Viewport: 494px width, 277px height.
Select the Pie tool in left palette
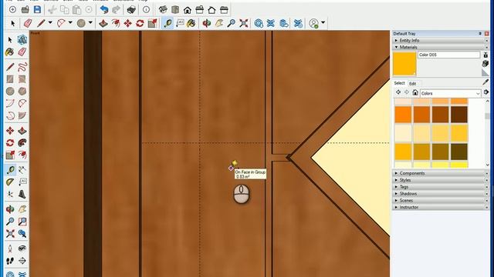(x=22, y=115)
